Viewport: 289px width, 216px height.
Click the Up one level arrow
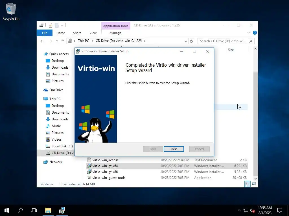click(x=63, y=41)
